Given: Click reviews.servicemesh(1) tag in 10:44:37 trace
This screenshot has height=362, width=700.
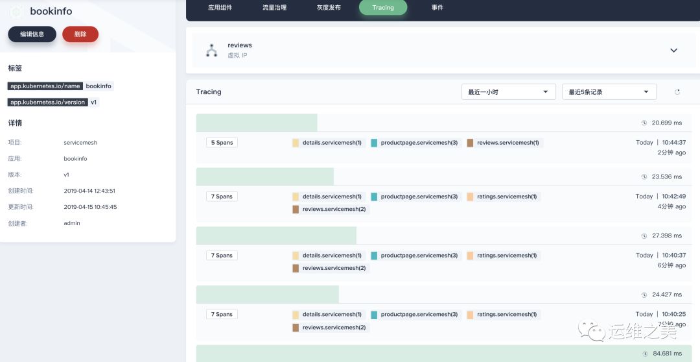Looking at the screenshot, I should (x=504, y=143).
